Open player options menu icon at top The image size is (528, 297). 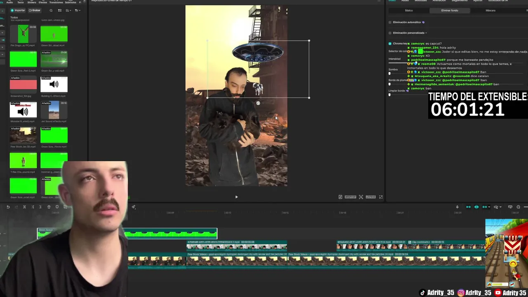click(379, 1)
